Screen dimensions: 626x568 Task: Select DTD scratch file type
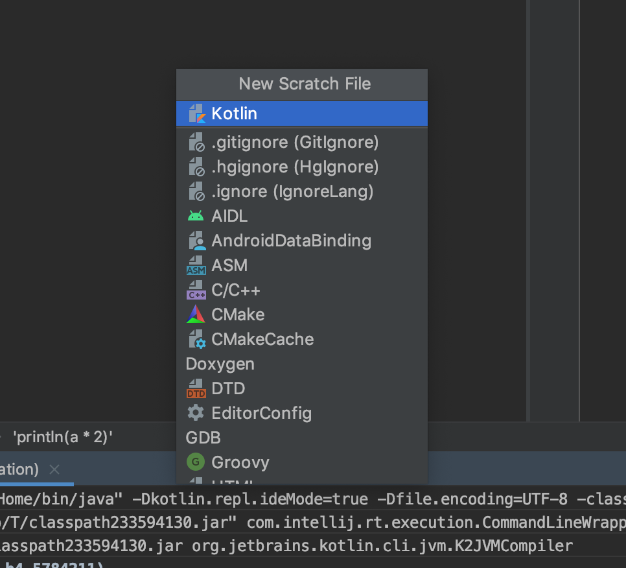(x=302, y=388)
